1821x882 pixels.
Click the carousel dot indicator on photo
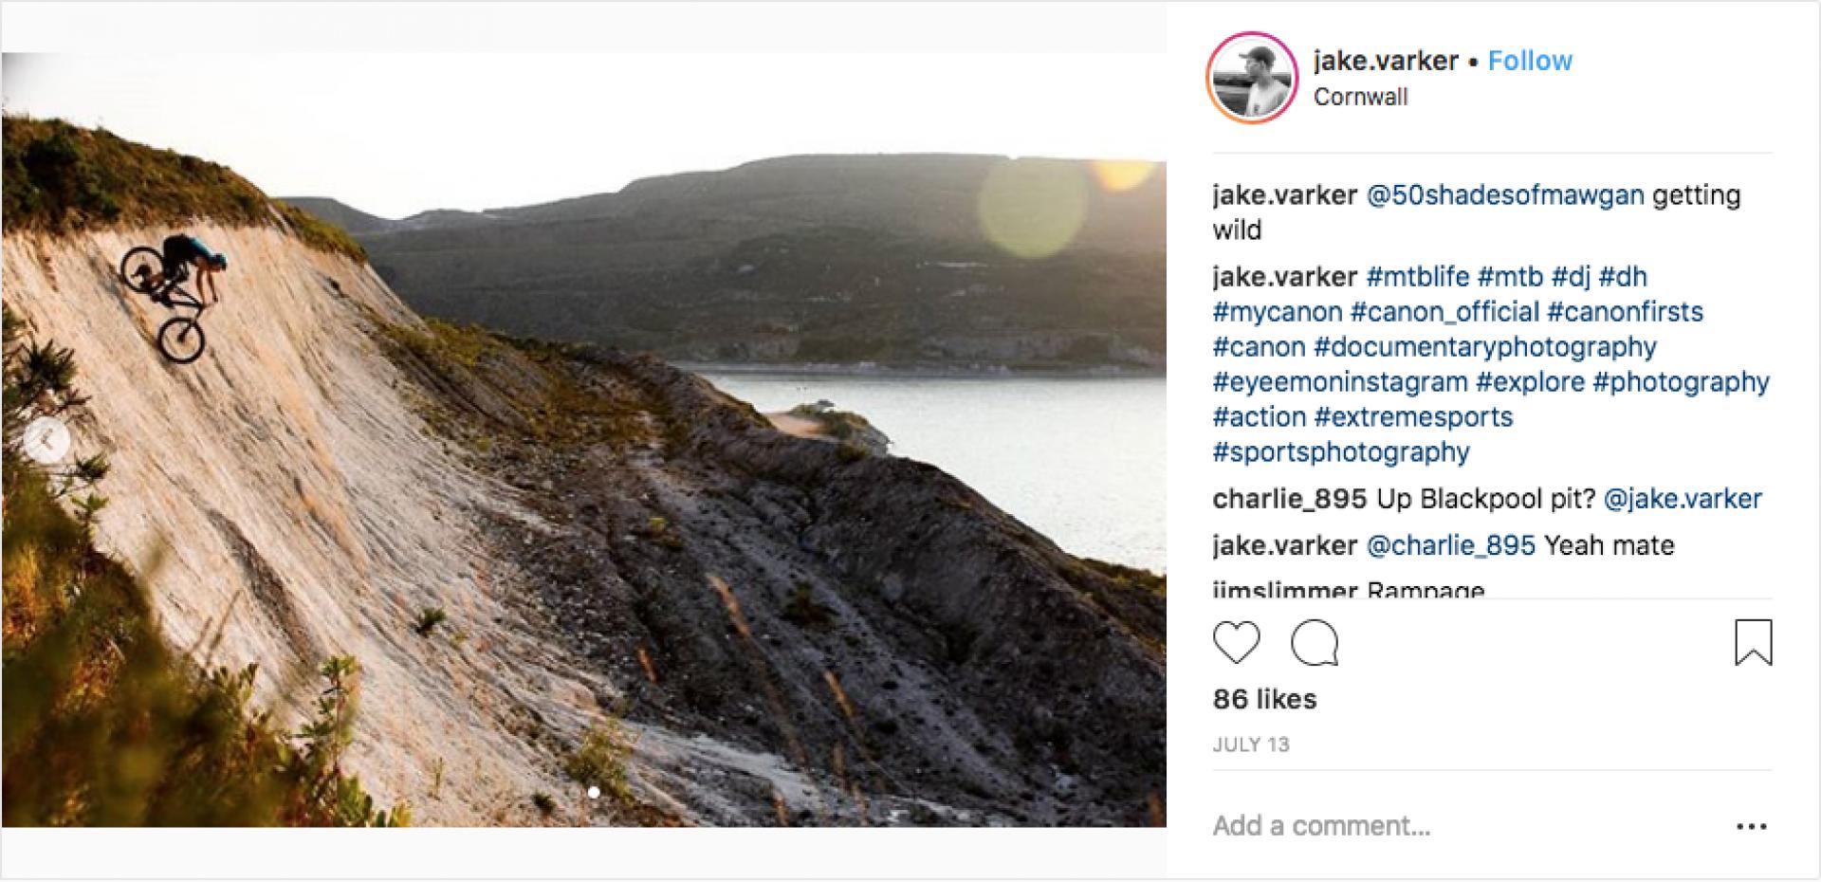coord(594,792)
